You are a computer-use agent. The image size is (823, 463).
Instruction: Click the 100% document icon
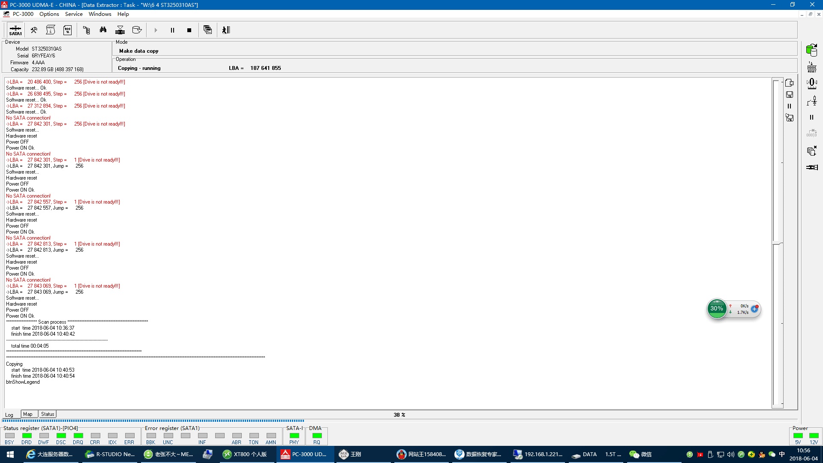click(x=67, y=30)
